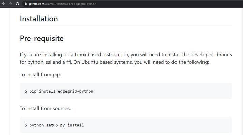
Task: Click the Pre-requisite heading
Action: click(42, 38)
